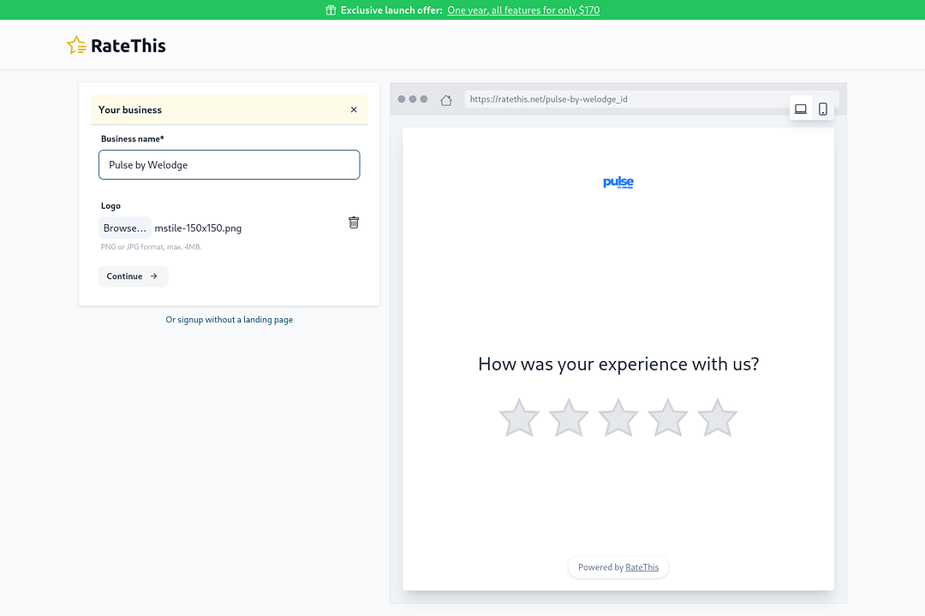Click the RateThis star logo
925x616 pixels.
(x=76, y=45)
